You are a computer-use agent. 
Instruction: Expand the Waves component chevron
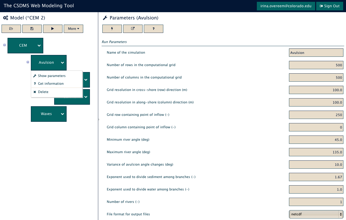(x=62, y=114)
